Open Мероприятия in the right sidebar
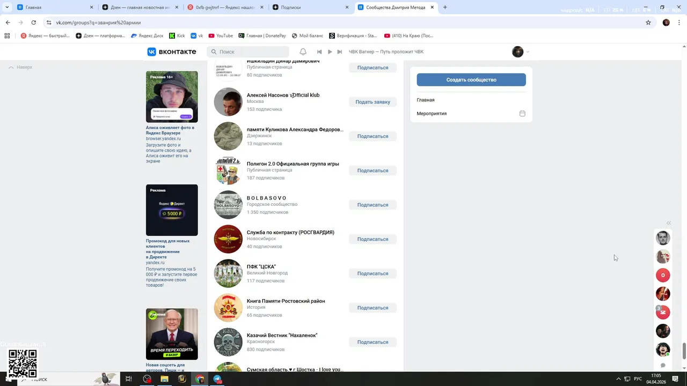The height and width of the screenshot is (386, 687). [432, 114]
